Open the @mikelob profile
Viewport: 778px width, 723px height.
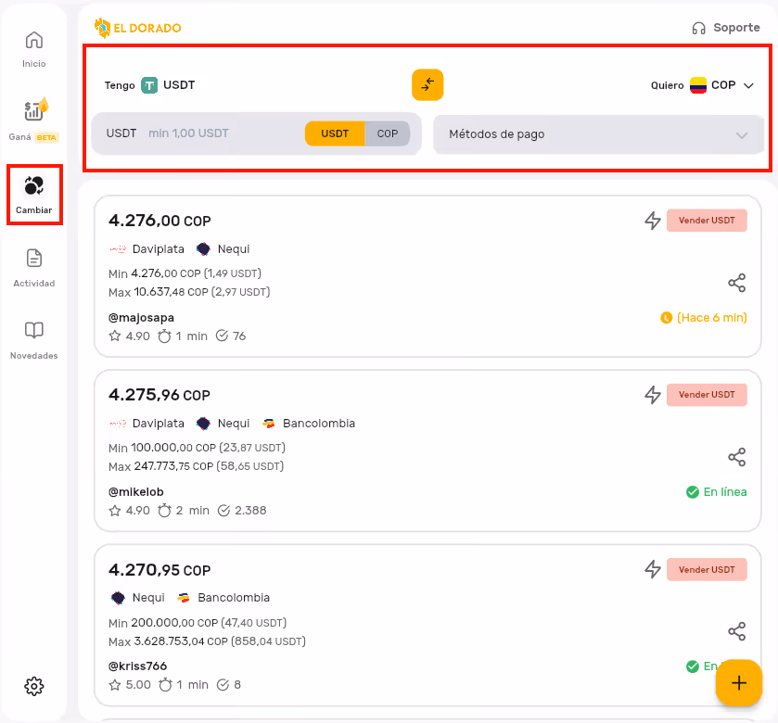pyautogui.click(x=136, y=492)
